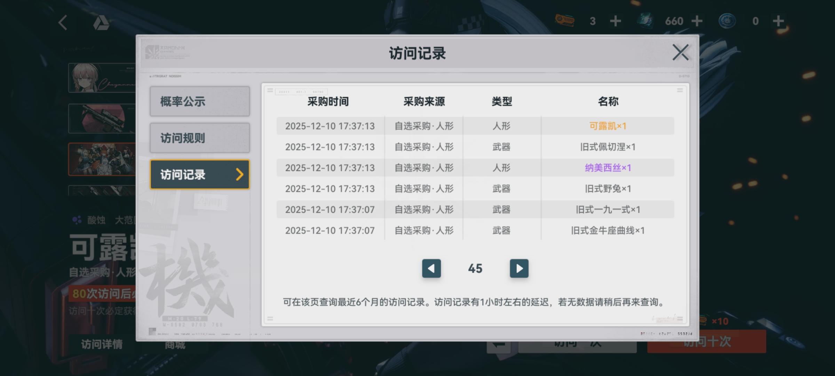Select the character portrait banner thumbnail
This screenshot has width=835, height=376.
click(102, 78)
